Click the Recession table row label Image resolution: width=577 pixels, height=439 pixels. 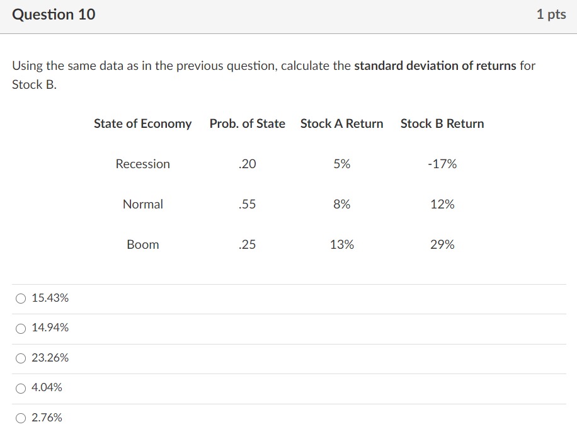pyautogui.click(x=142, y=164)
